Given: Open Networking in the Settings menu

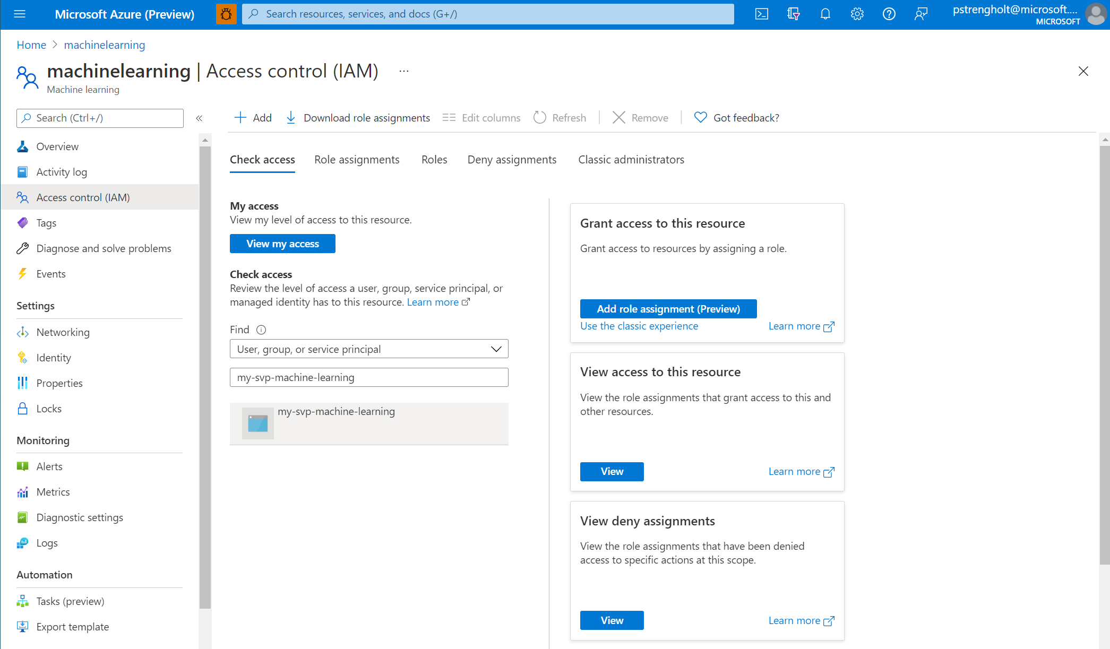Looking at the screenshot, I should point(63,332).
